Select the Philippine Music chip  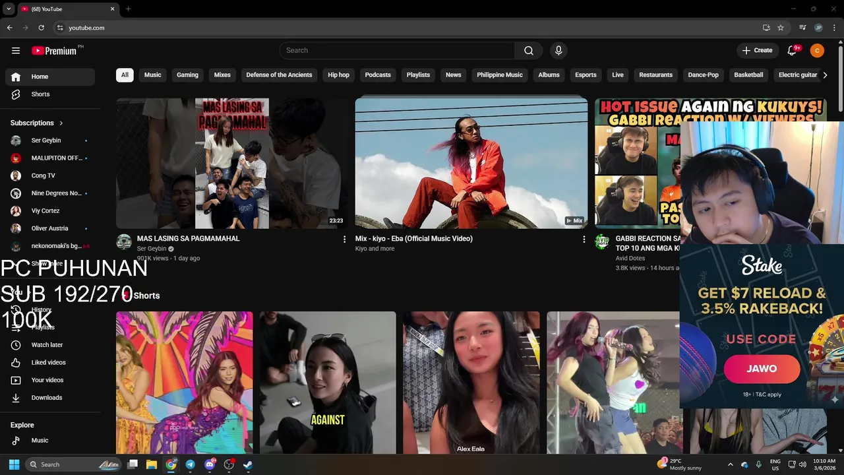(x=500, y=75)
